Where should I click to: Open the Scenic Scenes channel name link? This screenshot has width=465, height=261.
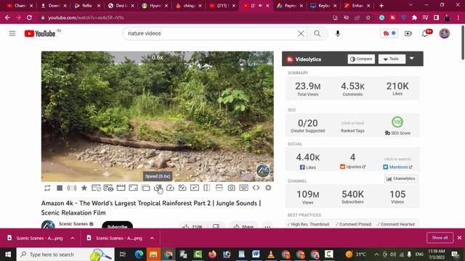point(73,224)
